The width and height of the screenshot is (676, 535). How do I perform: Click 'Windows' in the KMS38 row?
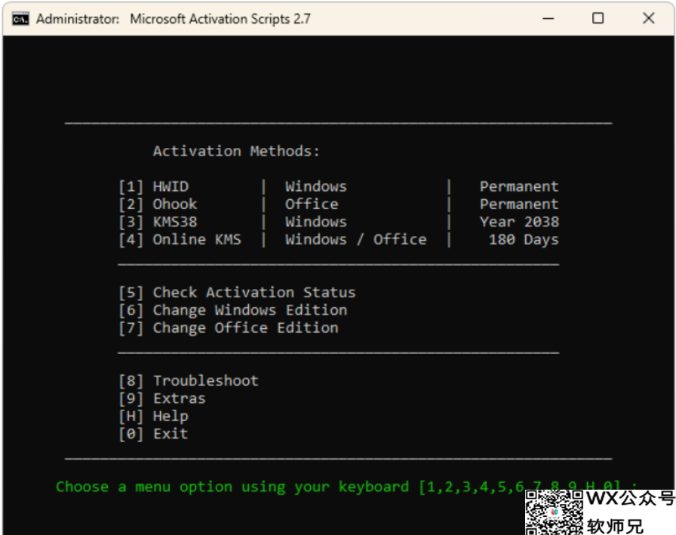[x=316, y=222]
